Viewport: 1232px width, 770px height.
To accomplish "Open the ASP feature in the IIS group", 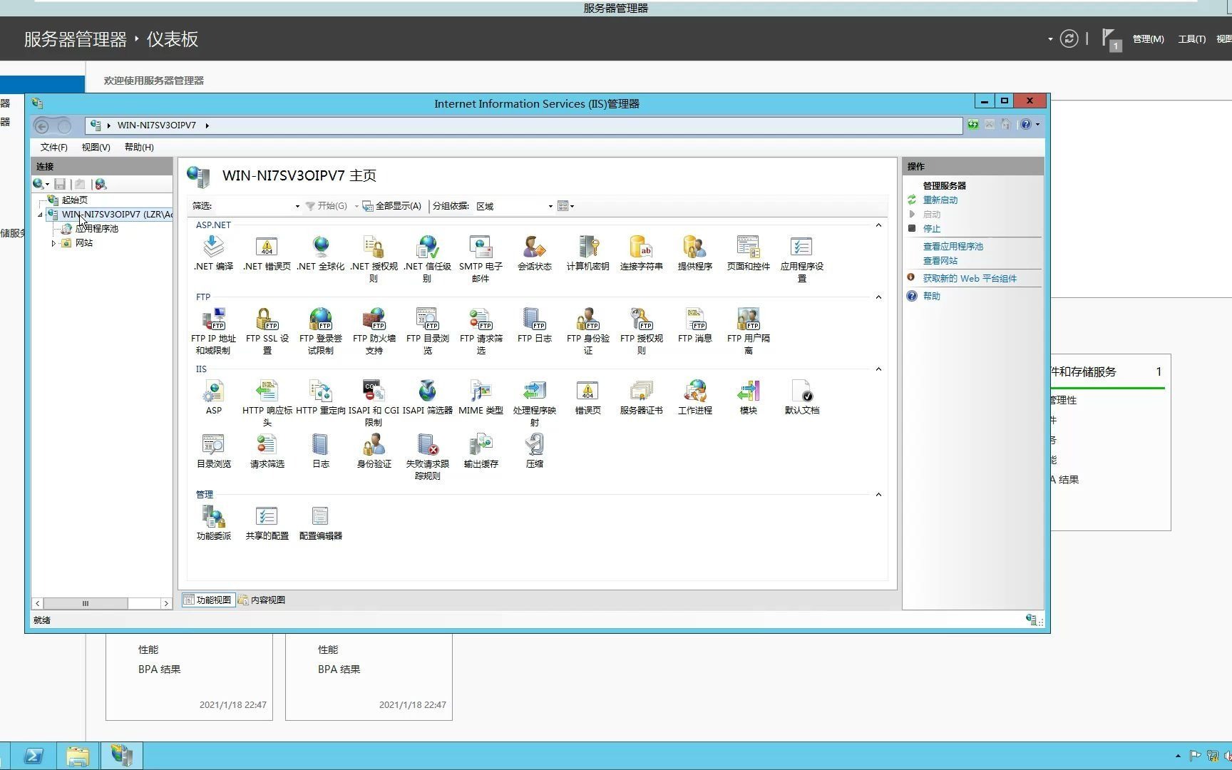I will tap(213, 398).
